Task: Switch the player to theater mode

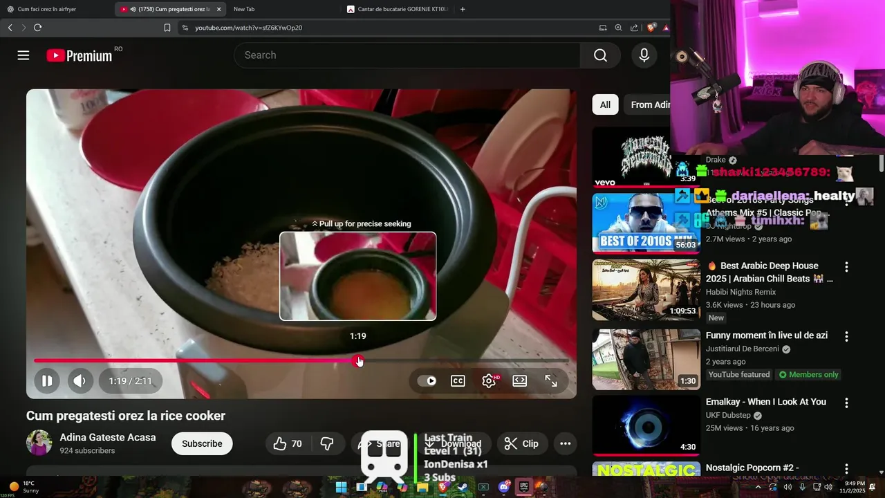Action: click(x=520, y=380)
